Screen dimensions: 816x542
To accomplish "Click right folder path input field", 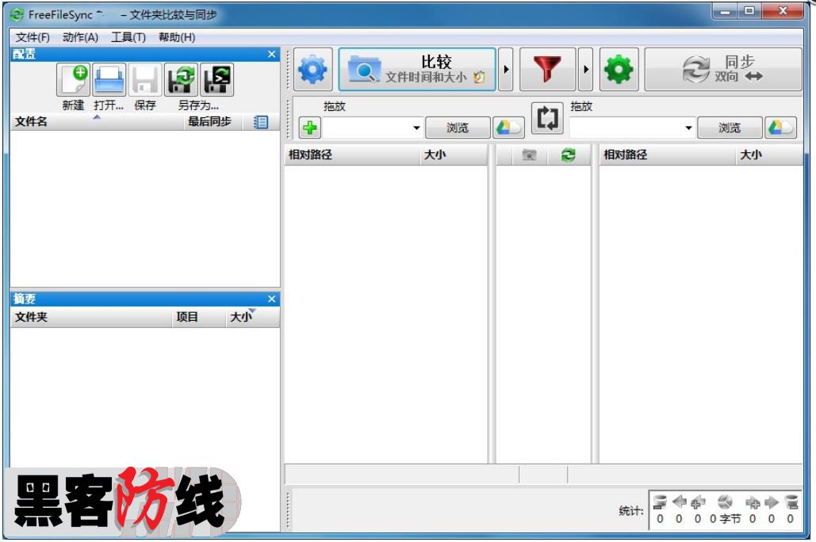I will point(625,128).
